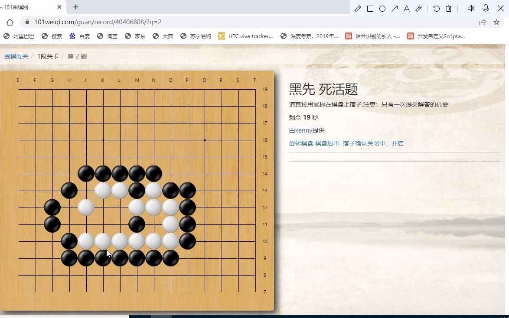Place a stone at N11
Image resolution: width=509 pixels, height=318 pixels.
point(154,224)
